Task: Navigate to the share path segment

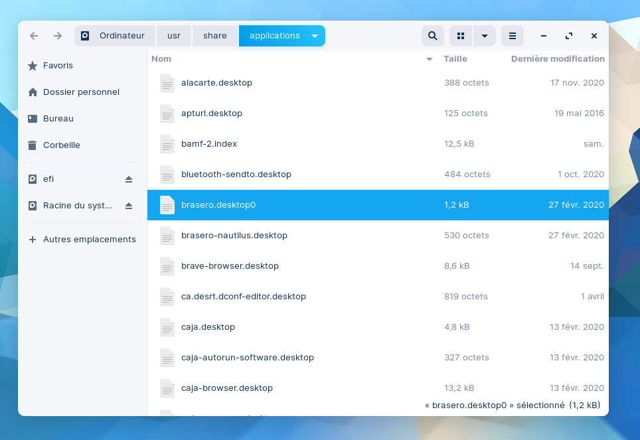Action: pos(215,36)
